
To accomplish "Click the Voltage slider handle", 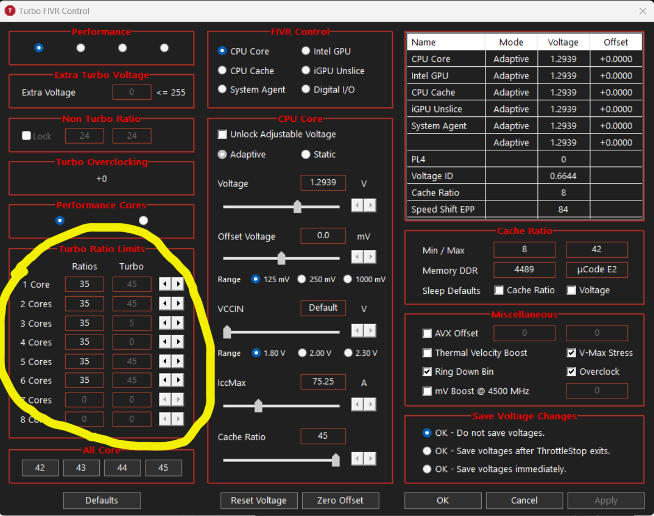I will [297, 206].
